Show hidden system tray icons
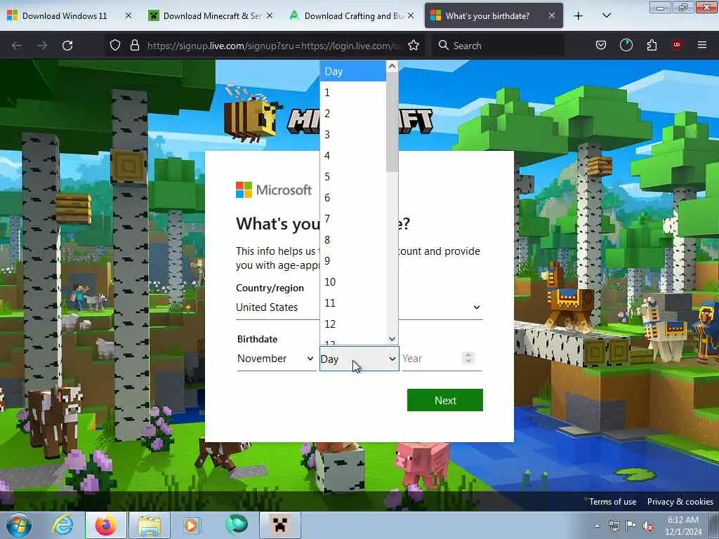The image size is (719, 539). tap(597, 526)
